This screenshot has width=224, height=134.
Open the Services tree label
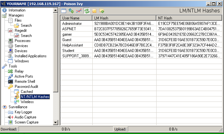point(21,46)
